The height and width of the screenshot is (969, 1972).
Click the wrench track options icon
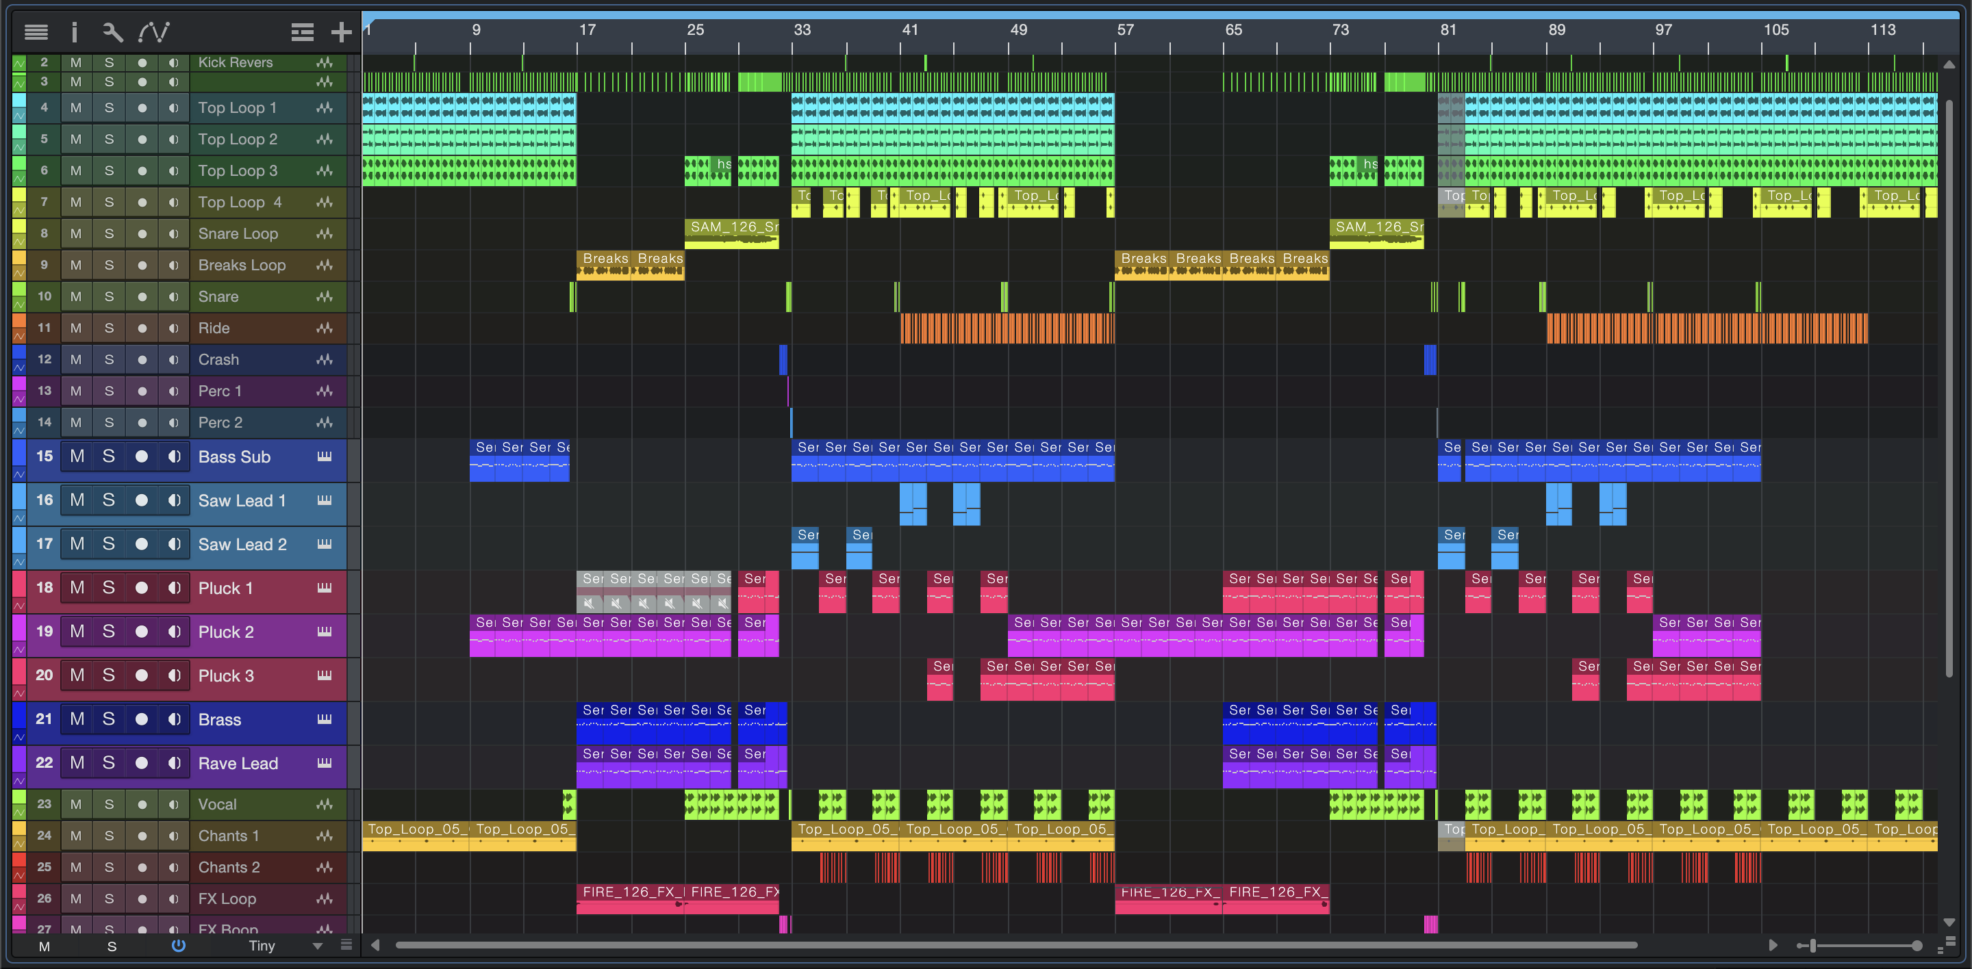click(112, 31)
